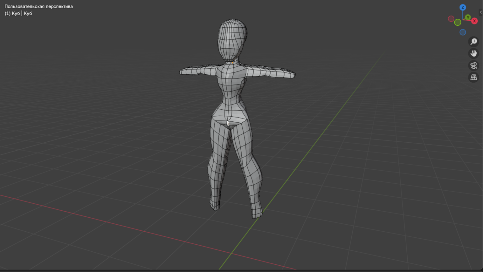Select the faded red negative X circle
The image size is (483, 272).
tap(451, 19)
